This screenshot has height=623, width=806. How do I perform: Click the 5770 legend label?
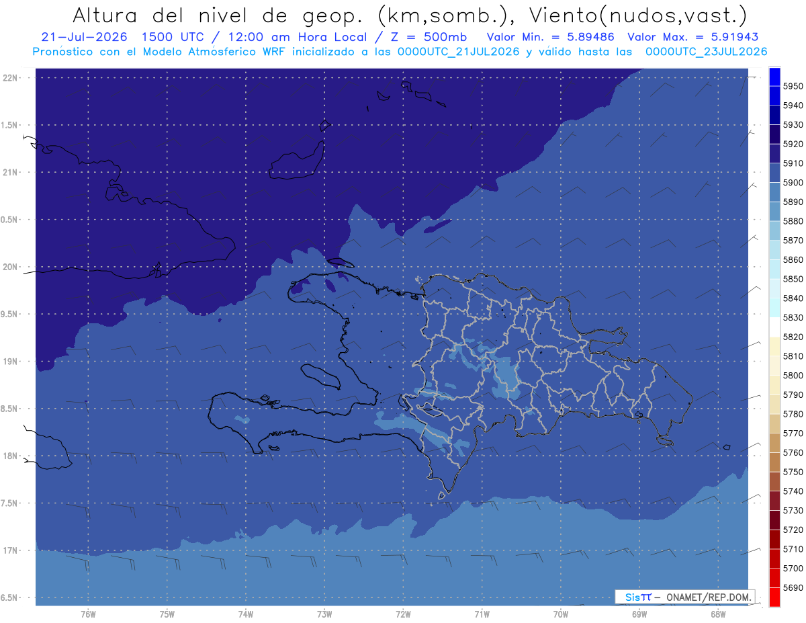(x=793, y=433)
